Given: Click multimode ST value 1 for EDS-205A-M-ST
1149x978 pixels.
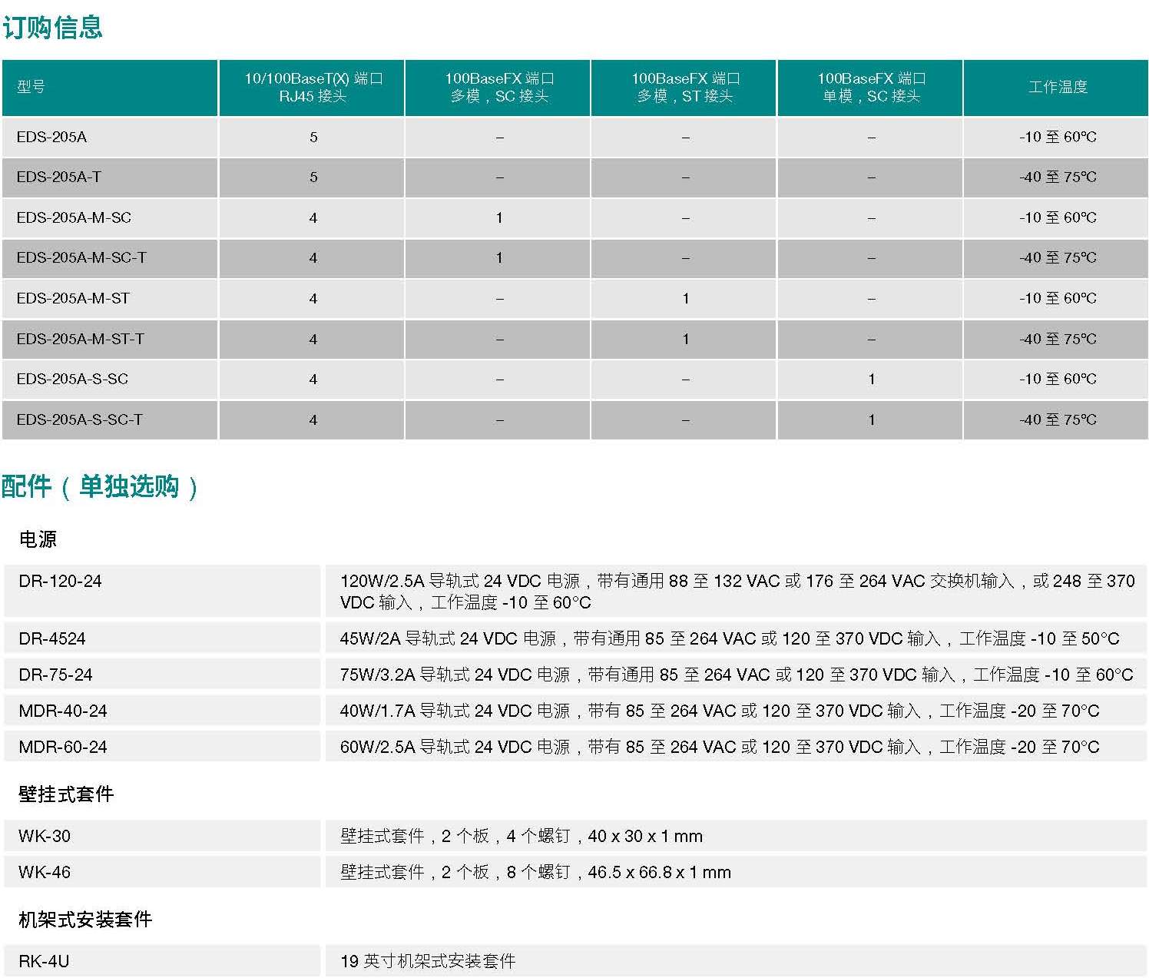Looking at the screenshot, I should pyautogui.click(x=686, y=299).
